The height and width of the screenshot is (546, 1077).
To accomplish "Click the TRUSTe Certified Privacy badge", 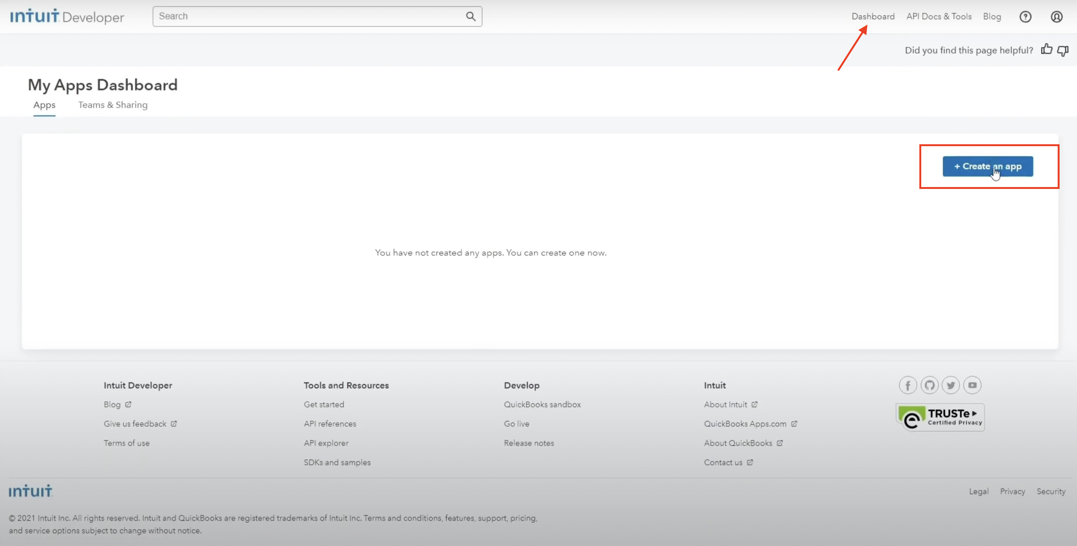I will 940,417.
